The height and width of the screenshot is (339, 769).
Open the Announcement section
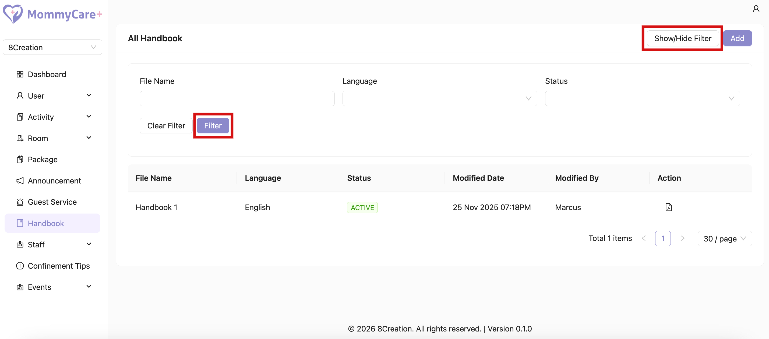(x=54, y=181)
